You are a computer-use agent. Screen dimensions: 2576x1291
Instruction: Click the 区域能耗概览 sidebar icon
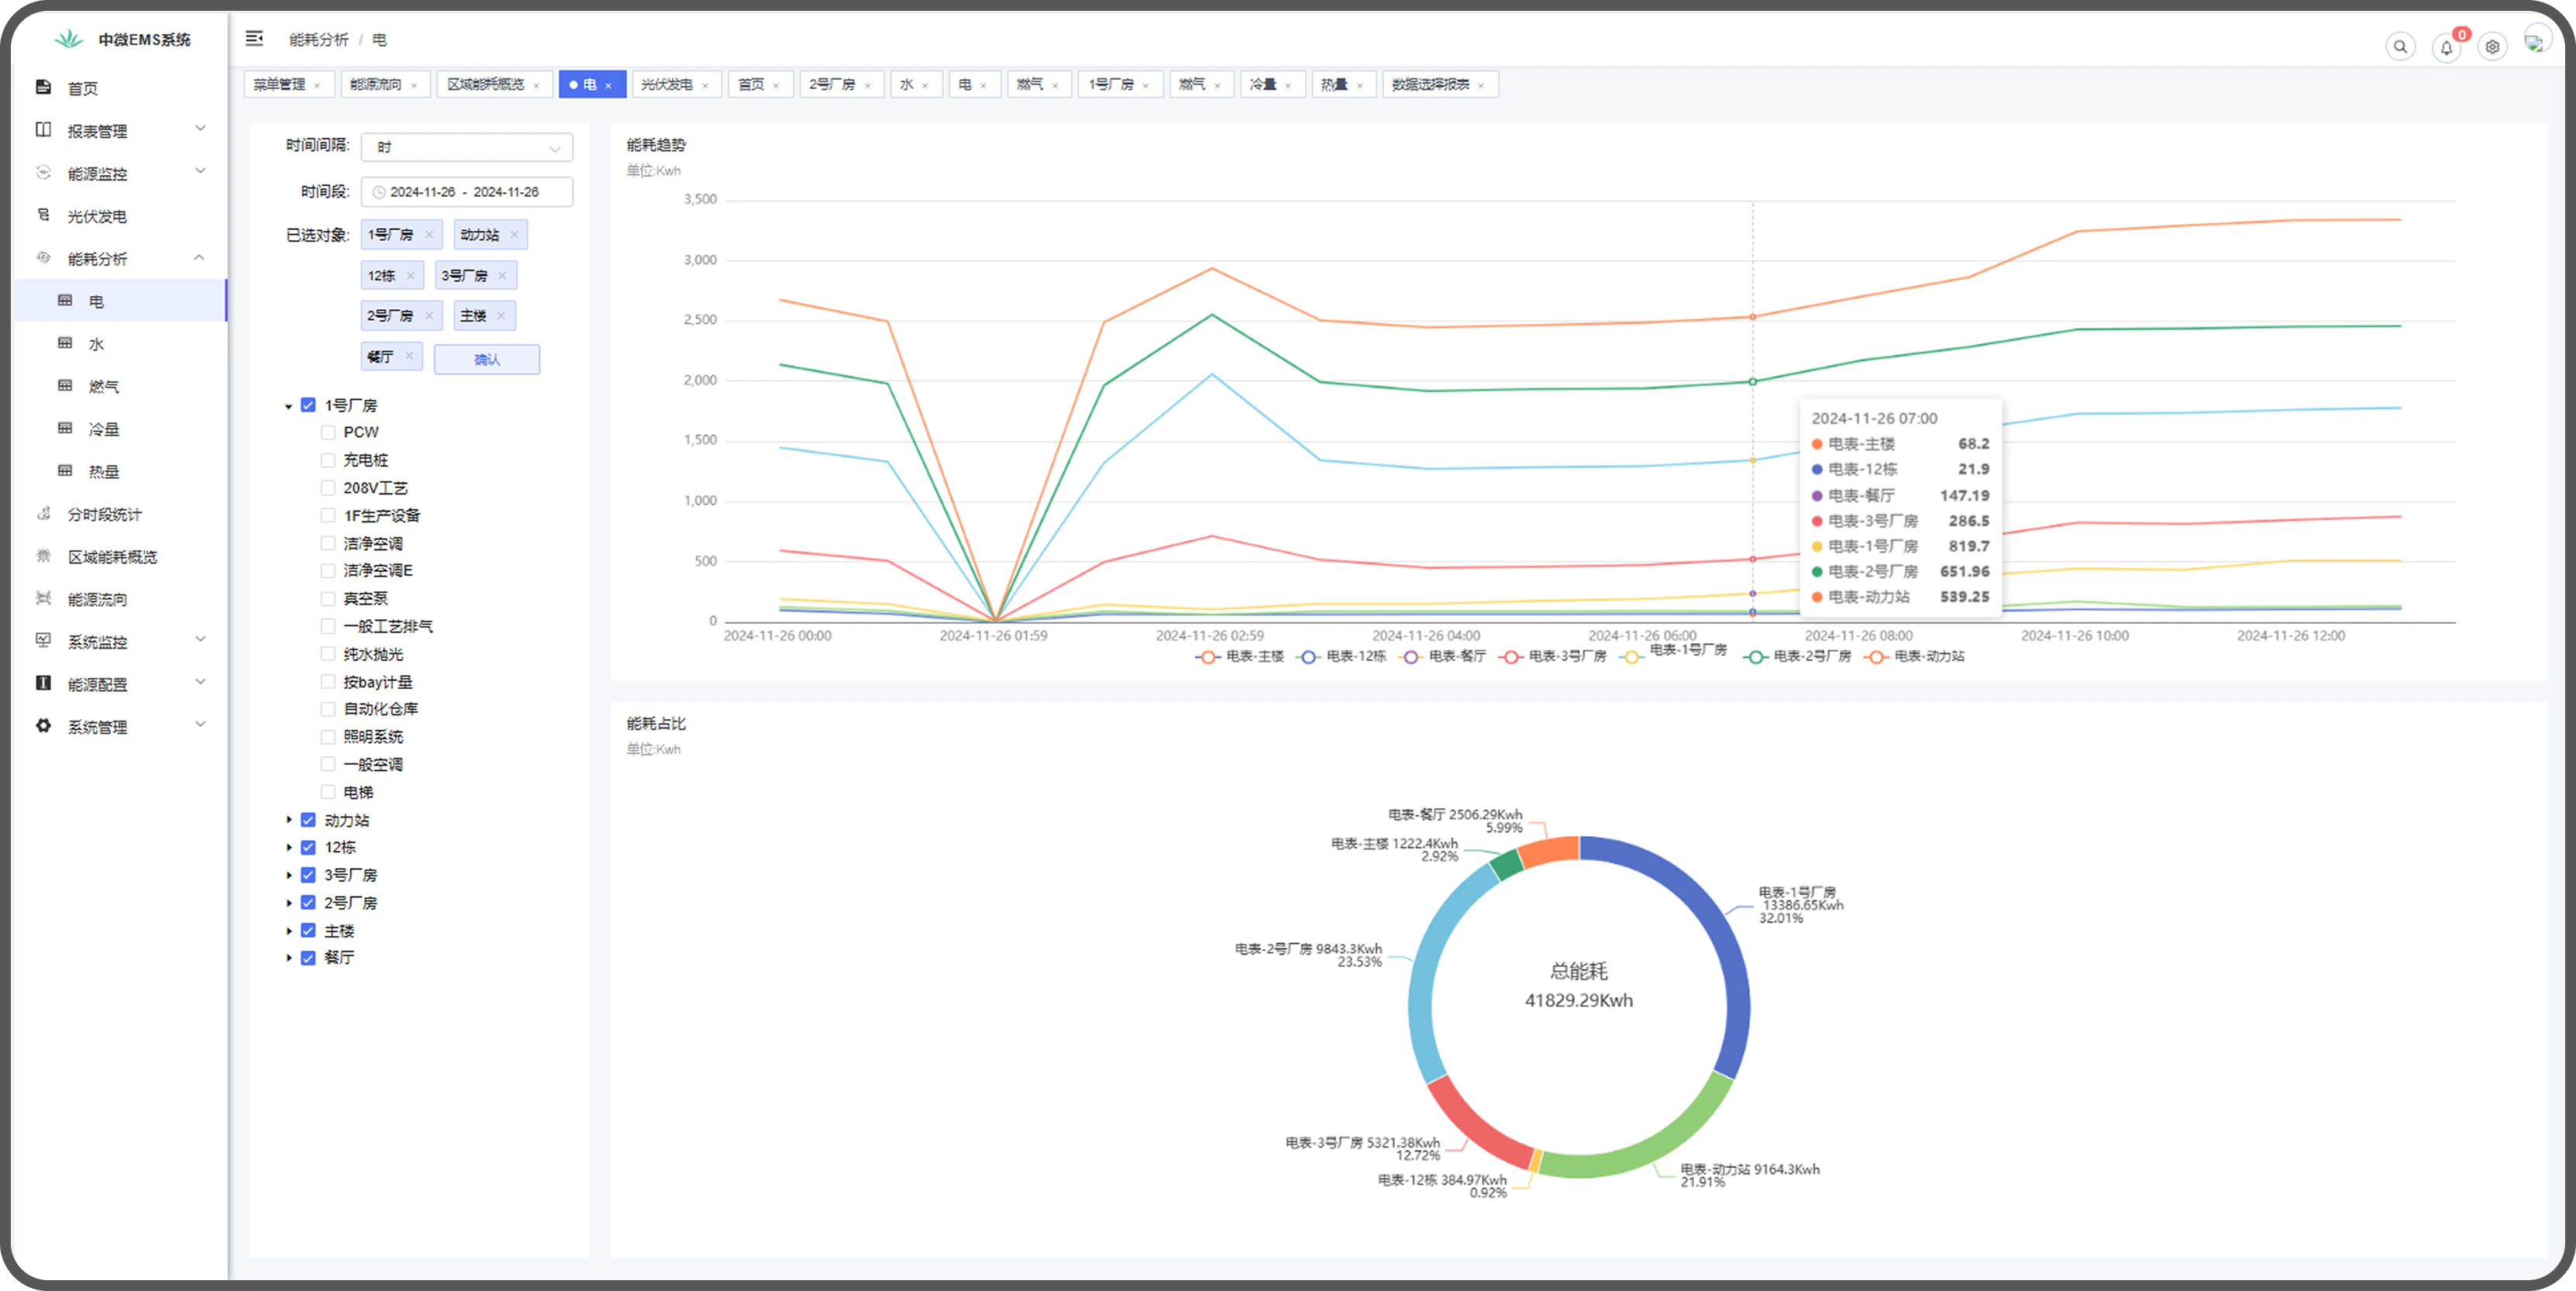[43, 556]
